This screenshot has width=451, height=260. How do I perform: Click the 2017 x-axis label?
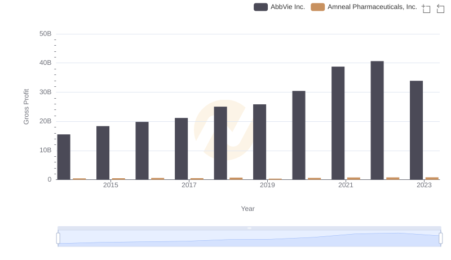point(189,185)
